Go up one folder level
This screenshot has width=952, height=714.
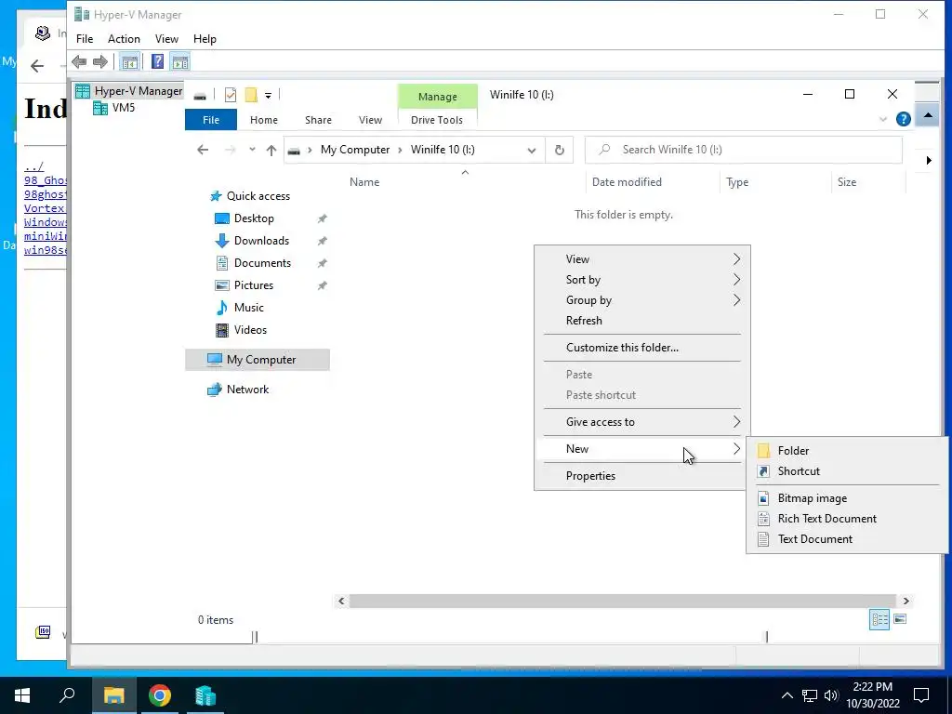coord(271,150)
